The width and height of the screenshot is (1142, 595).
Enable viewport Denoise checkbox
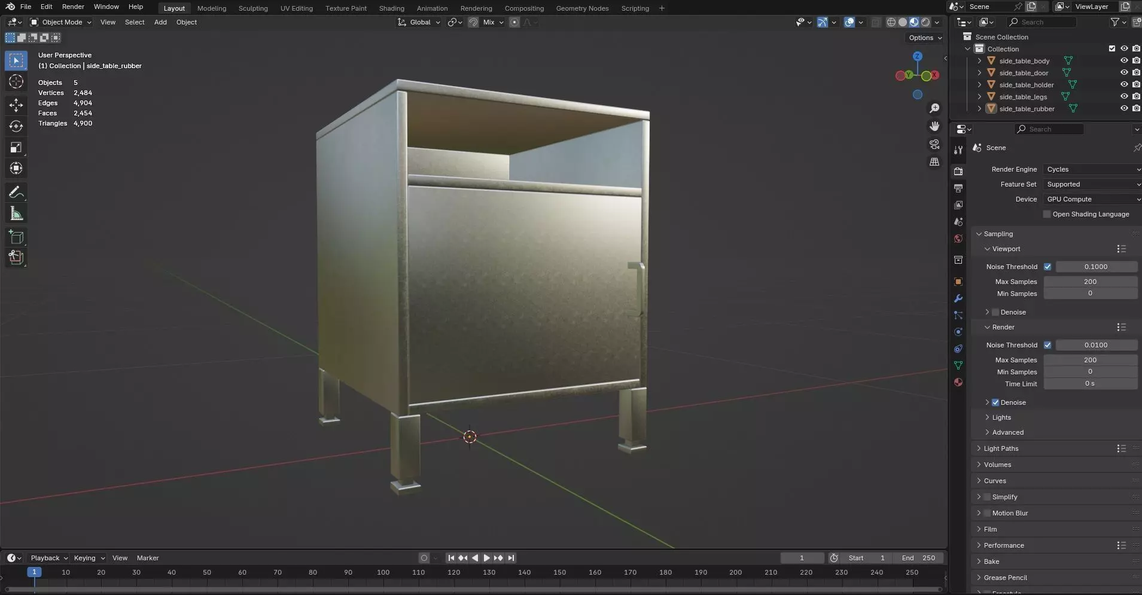coord(995,312)
